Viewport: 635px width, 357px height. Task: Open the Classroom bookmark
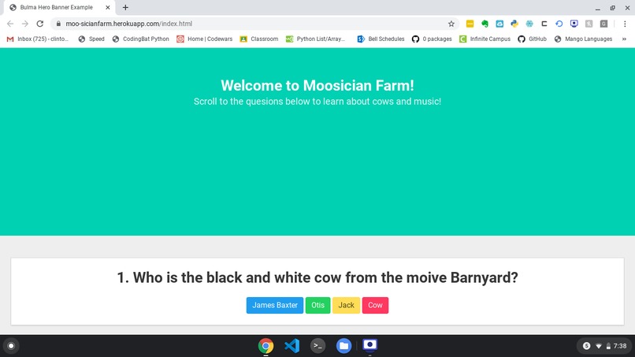pyautogui.click(x=259, y=39)
